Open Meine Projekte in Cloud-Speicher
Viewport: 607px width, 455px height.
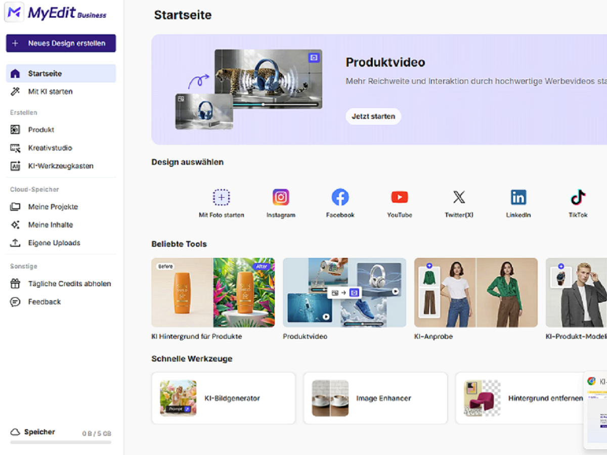point(53,207)
